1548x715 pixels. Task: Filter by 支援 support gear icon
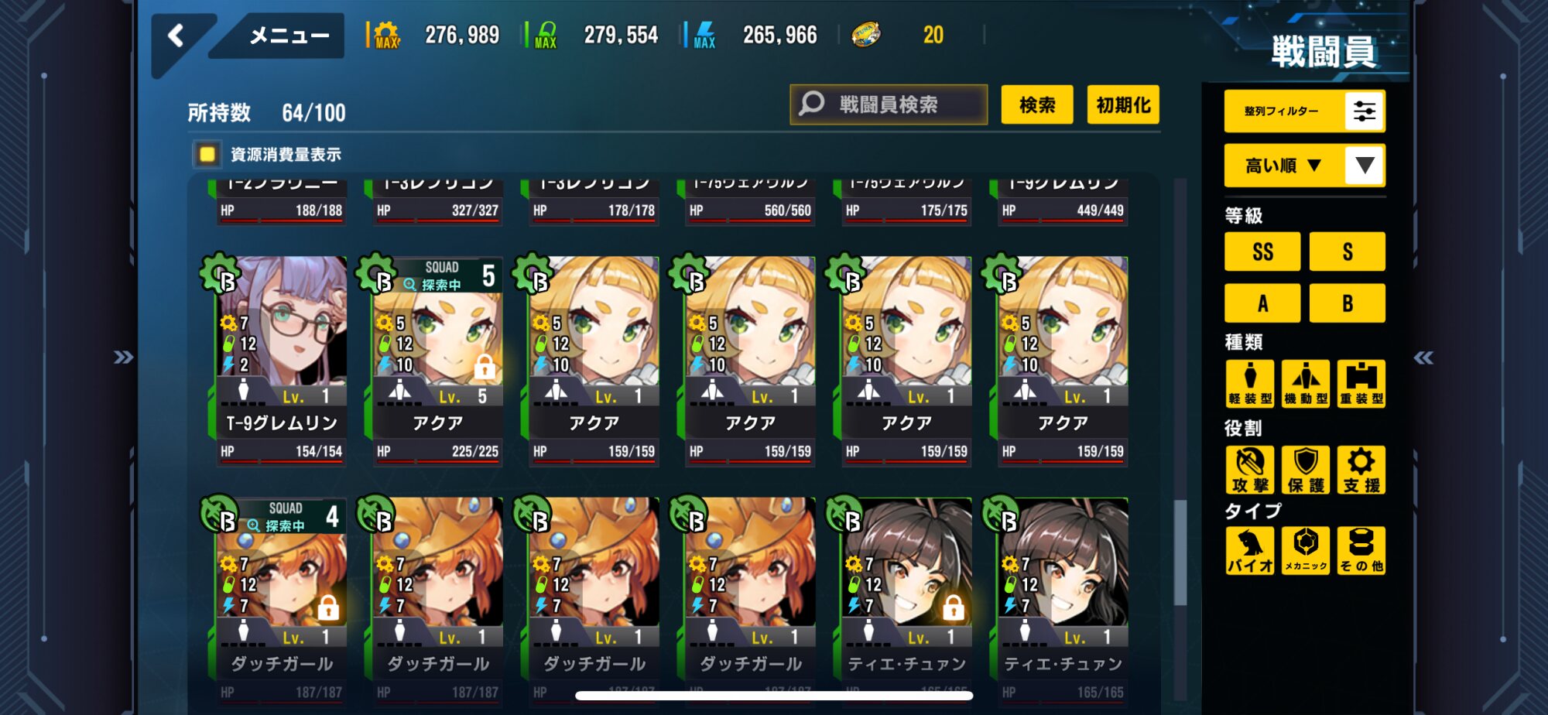pos(1361,470)
